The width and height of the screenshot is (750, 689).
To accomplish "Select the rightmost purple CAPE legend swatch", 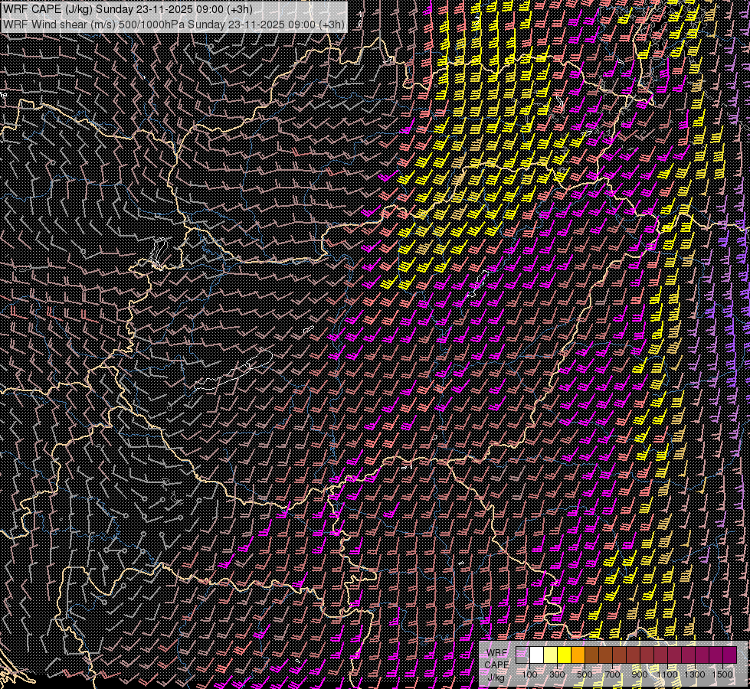I will pyautogui.click(x=729, y=655).
